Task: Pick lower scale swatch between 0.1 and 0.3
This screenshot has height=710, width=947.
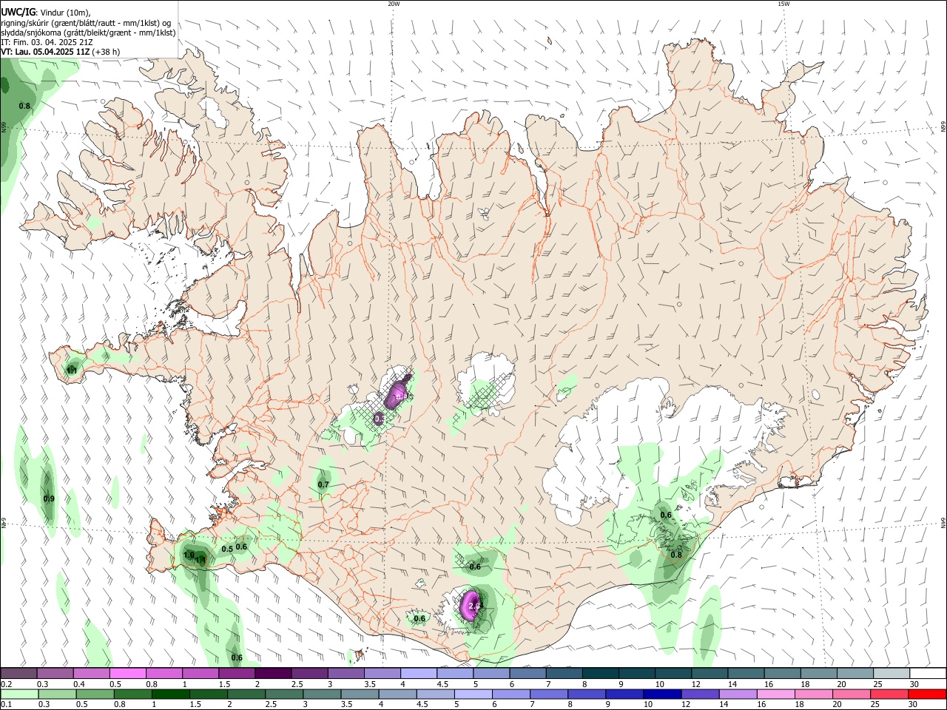Action: click(x=19, y=694)
